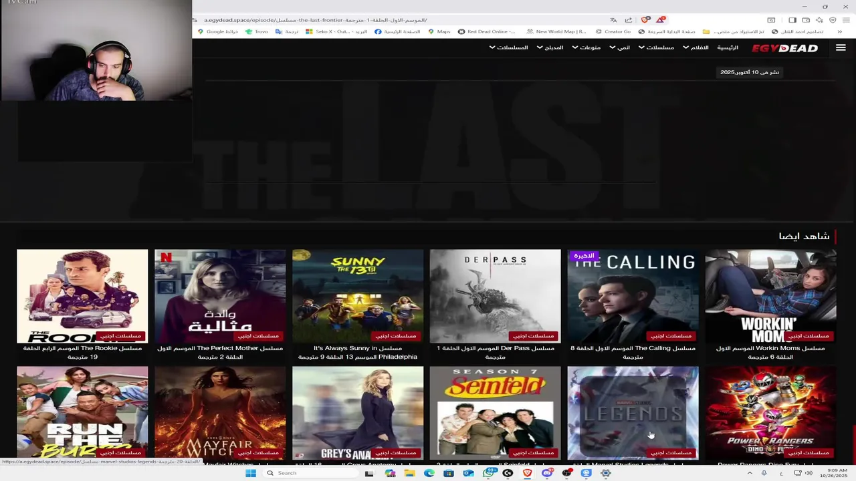
Task: Open Google خرائط bookmark
Action: 217,31
